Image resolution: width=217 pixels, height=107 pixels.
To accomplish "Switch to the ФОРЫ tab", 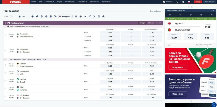I will (159, 23).
